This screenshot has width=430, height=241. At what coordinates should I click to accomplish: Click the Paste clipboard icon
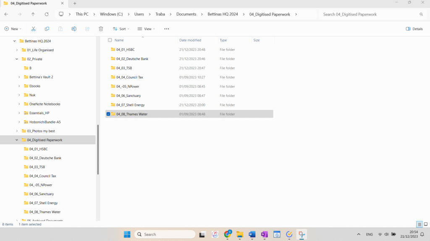point(60,29)
